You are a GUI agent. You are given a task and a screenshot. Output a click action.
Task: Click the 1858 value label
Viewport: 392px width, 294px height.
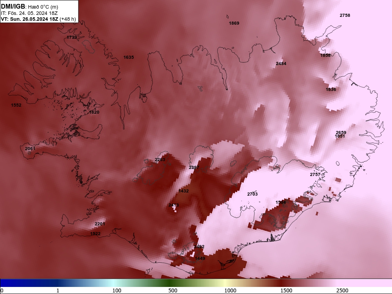[x=325, y=56]
